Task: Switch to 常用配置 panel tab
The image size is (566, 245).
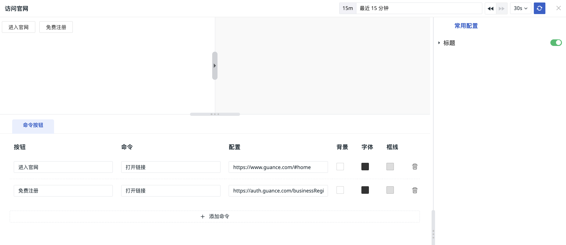Action: (x=466, y=26)
